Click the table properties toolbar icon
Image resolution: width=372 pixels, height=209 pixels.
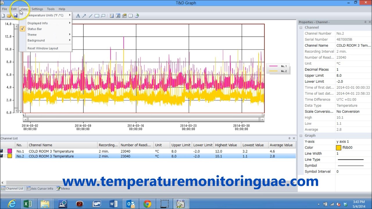(124, 16)
